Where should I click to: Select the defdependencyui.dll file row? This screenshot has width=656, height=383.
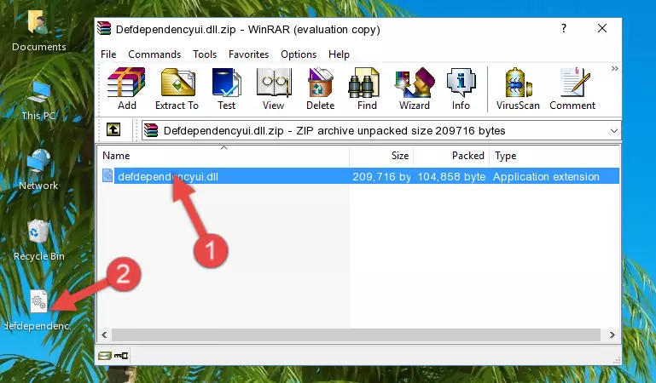point(360,176)
